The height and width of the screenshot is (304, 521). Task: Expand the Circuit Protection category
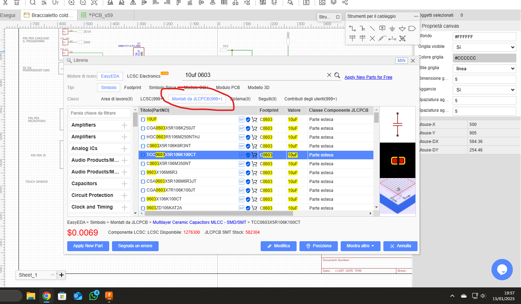tap(124, 195)
